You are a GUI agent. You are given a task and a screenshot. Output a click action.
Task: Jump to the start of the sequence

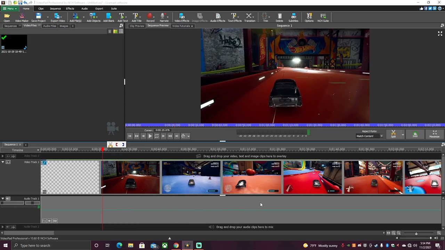(x=130, y=136)
